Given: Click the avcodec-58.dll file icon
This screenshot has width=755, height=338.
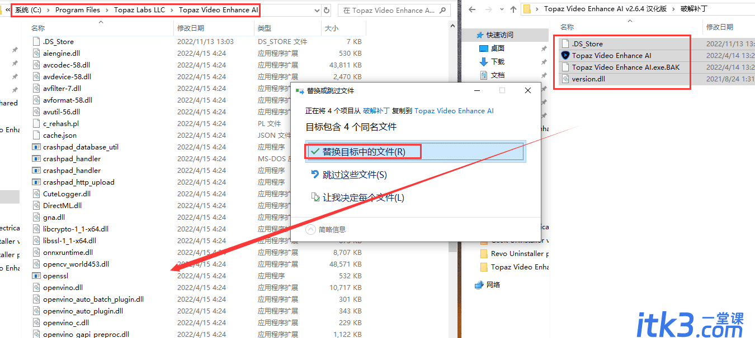Looking at the screenshot, I should click(36, 65).
